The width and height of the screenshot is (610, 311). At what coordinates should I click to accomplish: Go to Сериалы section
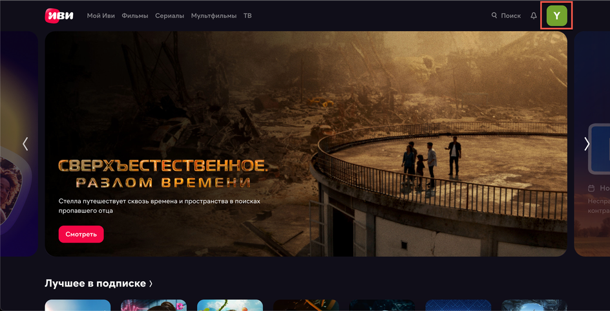pyautogui.click(x=169, y=16)
